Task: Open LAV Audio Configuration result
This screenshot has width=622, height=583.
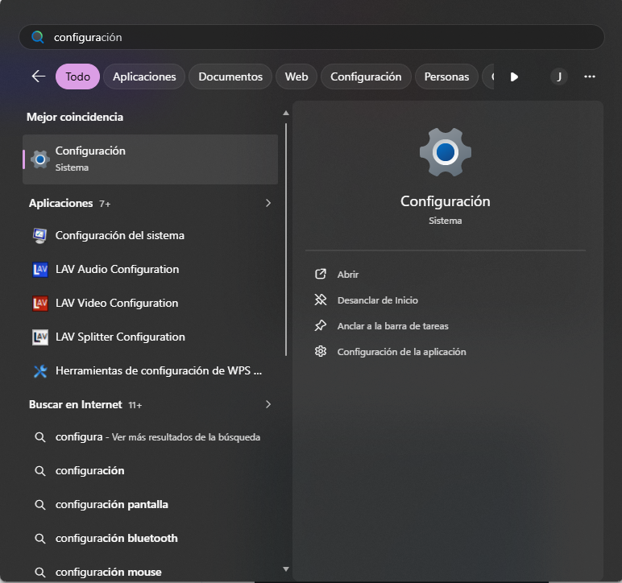Action: pos(151,270)
